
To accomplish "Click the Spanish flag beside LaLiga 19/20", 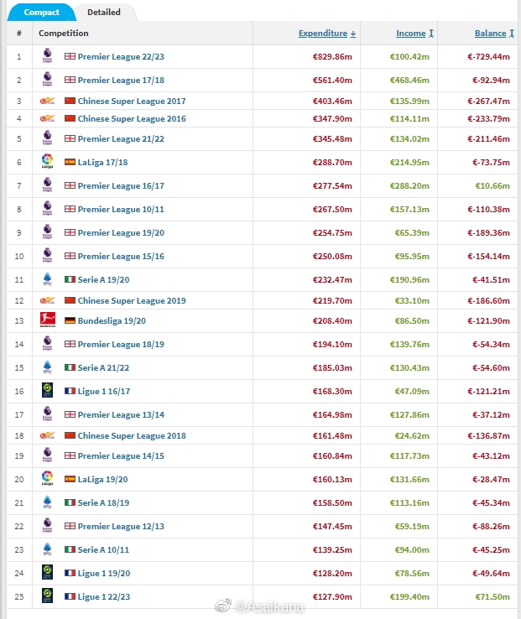I will coord(70,479).
